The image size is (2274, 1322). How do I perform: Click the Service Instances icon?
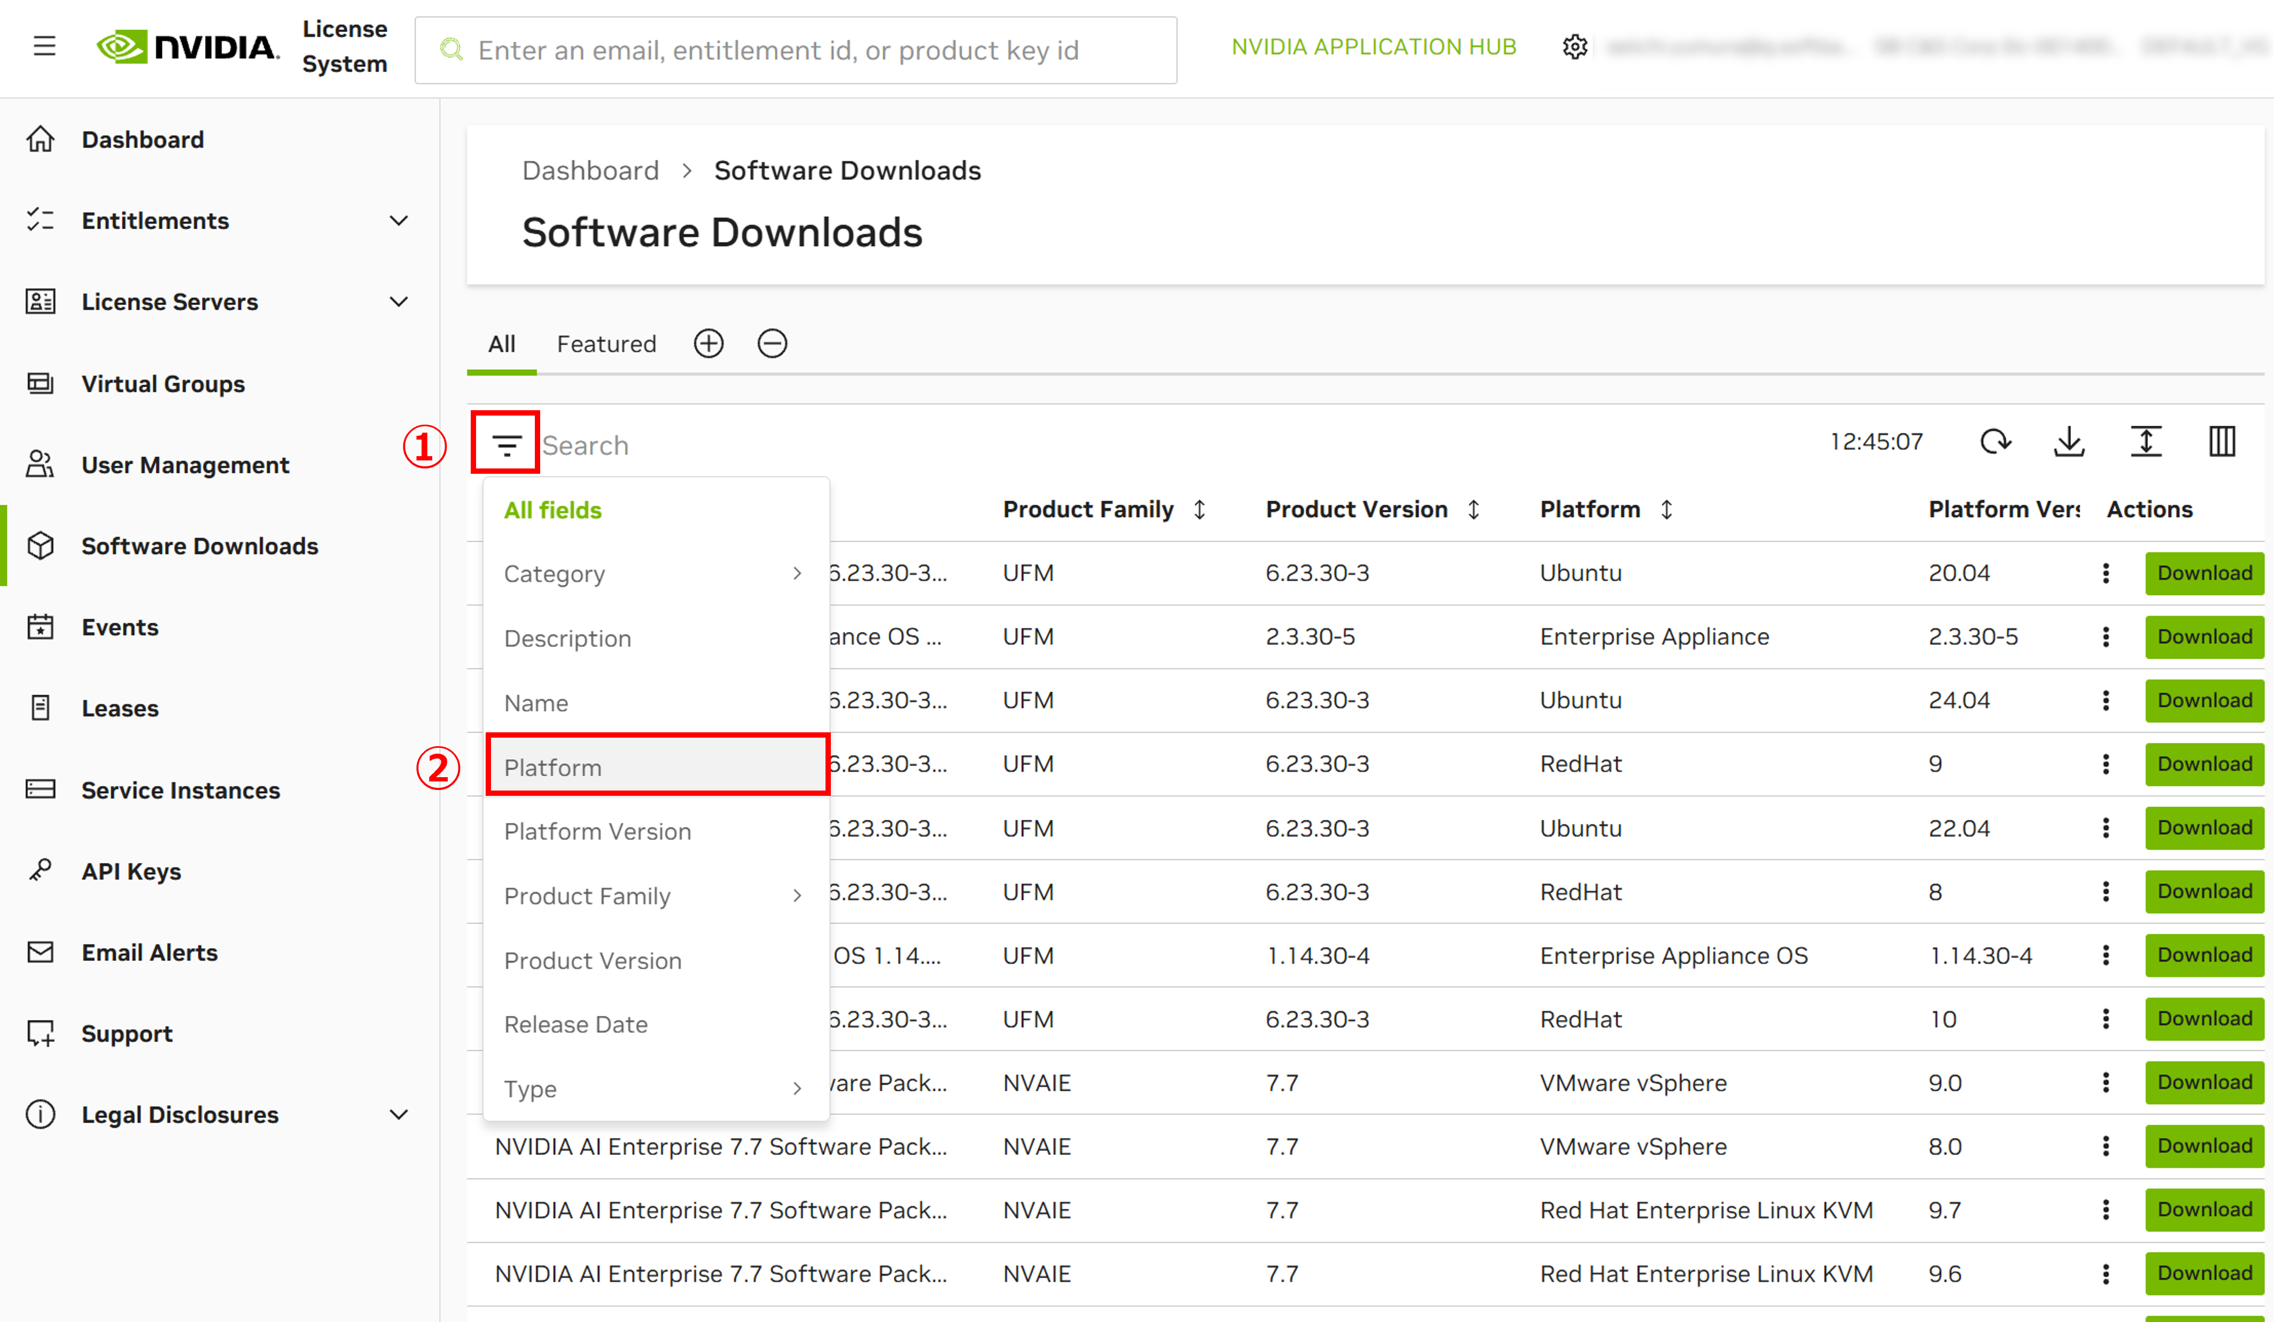pos(41,789)
